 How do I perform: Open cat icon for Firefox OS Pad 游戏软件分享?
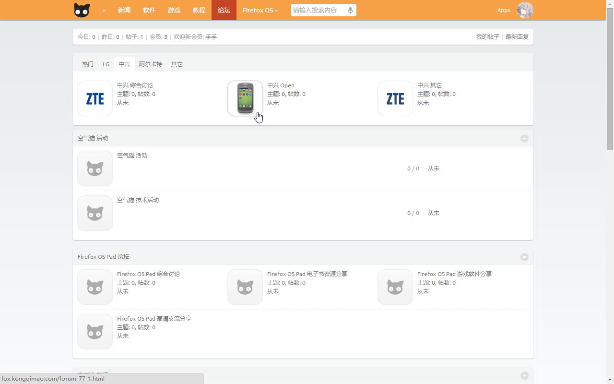395,287
